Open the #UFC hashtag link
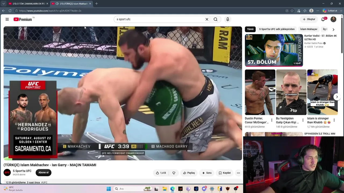Screen dimensions: 344x193 coord(44,183)
